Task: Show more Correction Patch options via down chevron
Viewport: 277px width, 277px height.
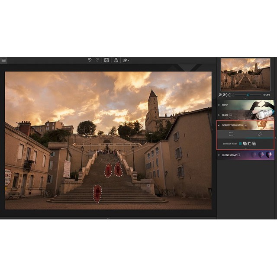Action: coord(245,148)
